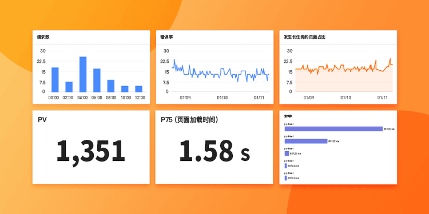Click the 02:00 bar in 请求数 chart
This screenshot has width=429, height=214.
coord(69,87)
